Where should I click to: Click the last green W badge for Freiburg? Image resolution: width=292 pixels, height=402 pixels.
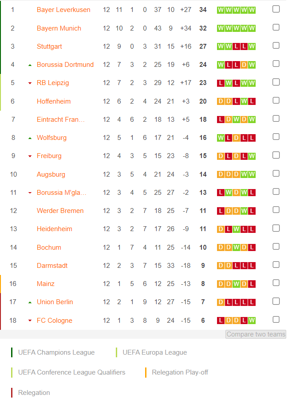[252, 156]
